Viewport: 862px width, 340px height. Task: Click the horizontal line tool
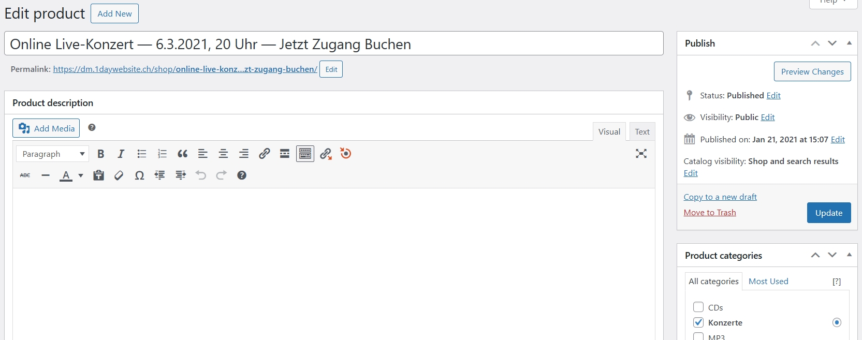point(46,175)
